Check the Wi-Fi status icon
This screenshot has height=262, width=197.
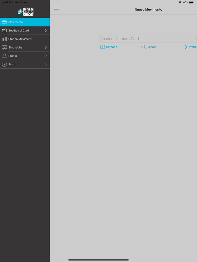180,2
